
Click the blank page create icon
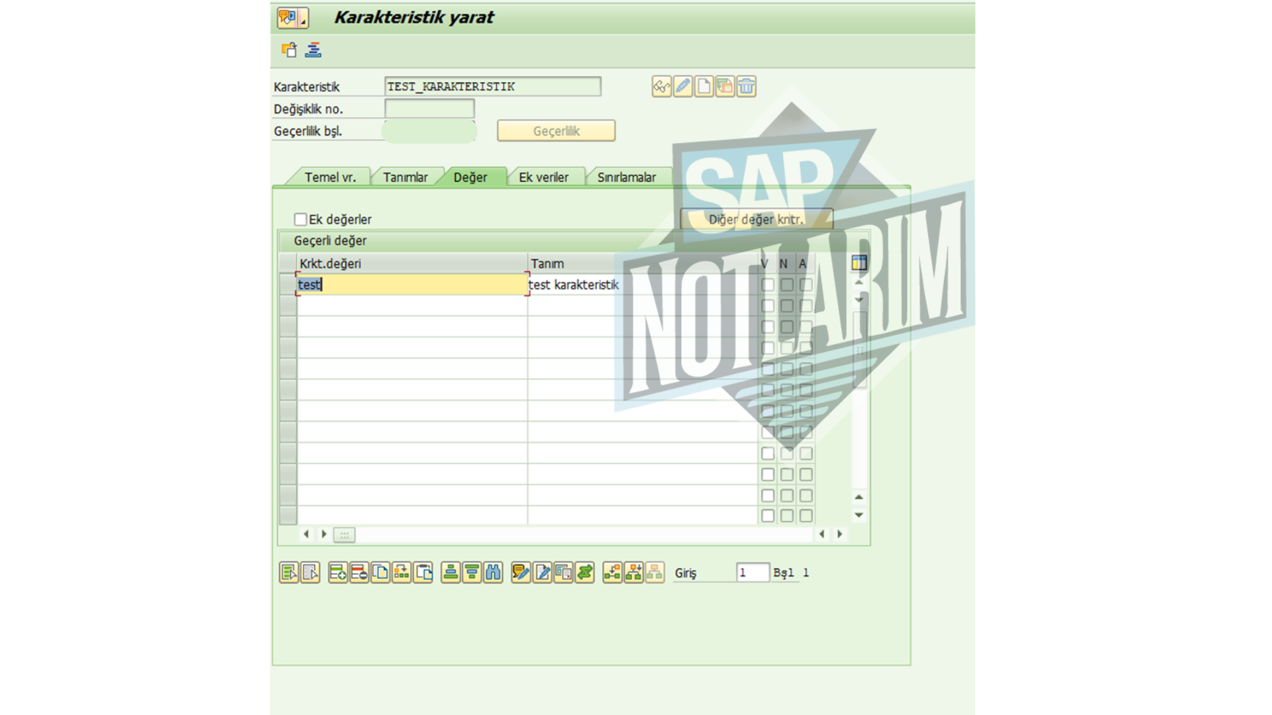pyautogui.click(x=704, y=86)
